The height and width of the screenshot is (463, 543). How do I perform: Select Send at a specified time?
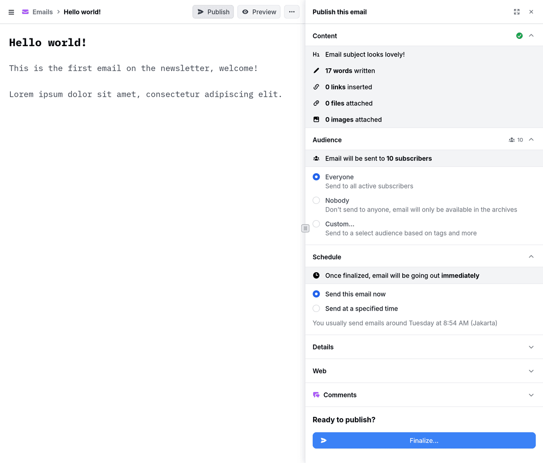click(x=316, y=308)
